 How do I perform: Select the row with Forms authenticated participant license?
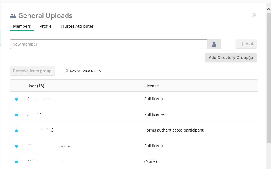[x=174, y=130]
